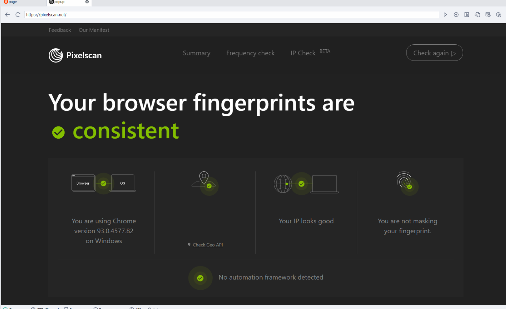Click the Browser window illustration icon
Screen dimensions: 506x309
point(83,183)
